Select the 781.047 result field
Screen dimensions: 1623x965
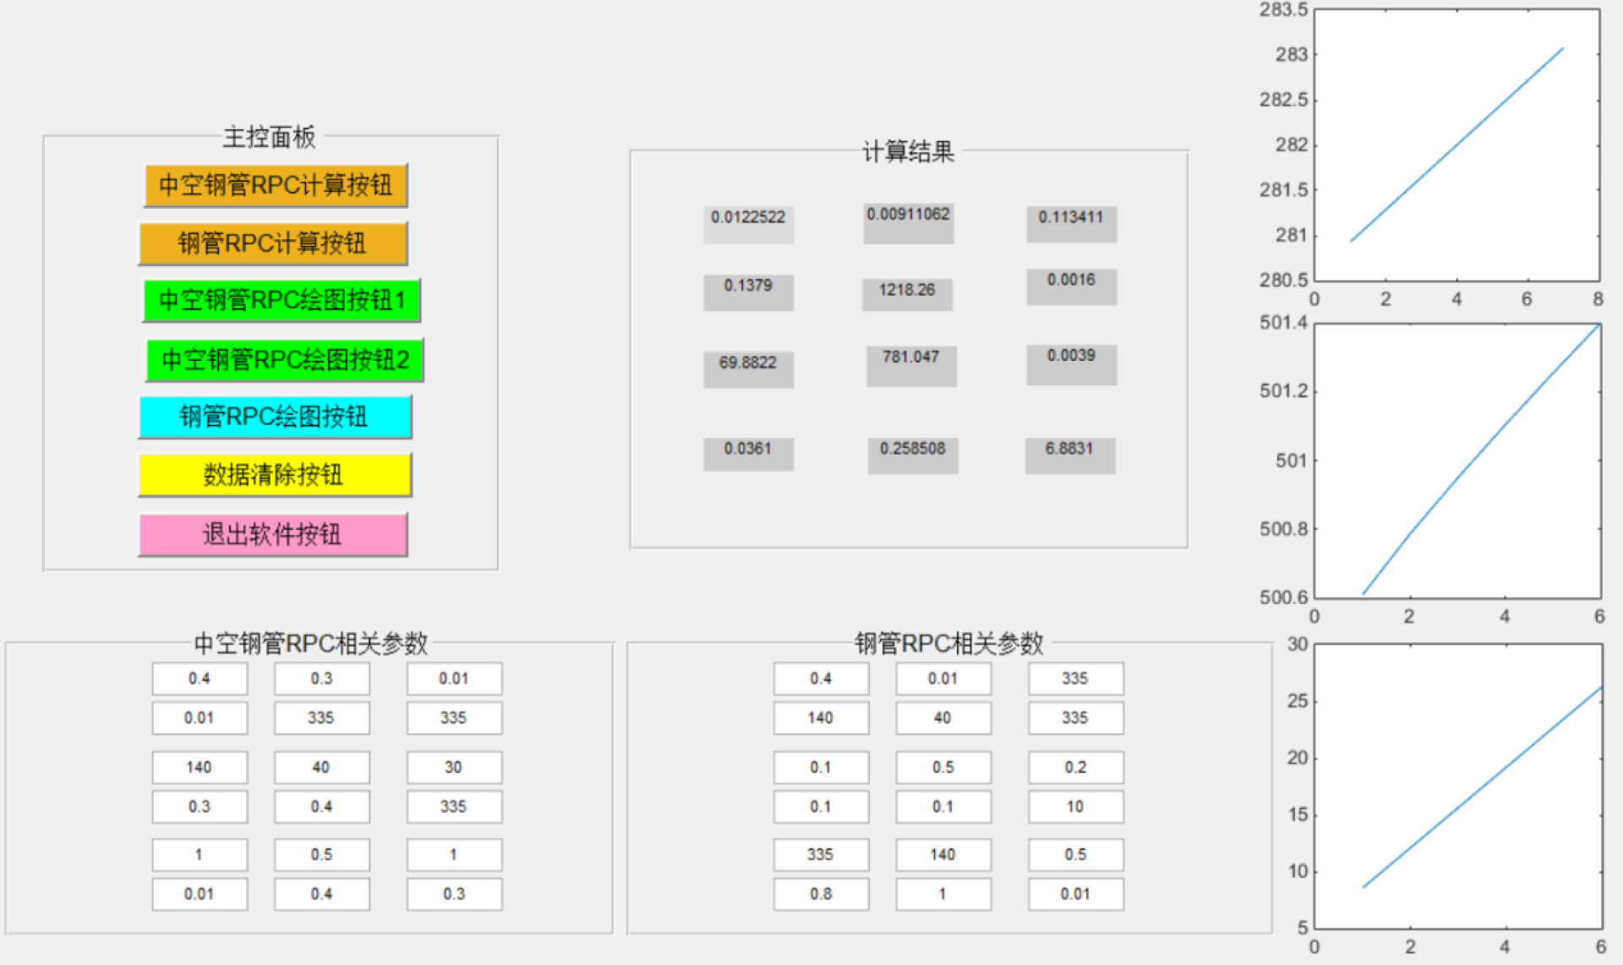(x=911, y=365)
